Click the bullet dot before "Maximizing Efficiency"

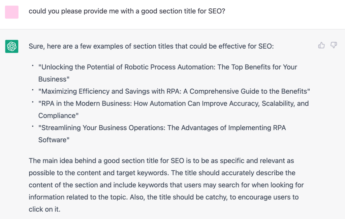tap(33, 90)
